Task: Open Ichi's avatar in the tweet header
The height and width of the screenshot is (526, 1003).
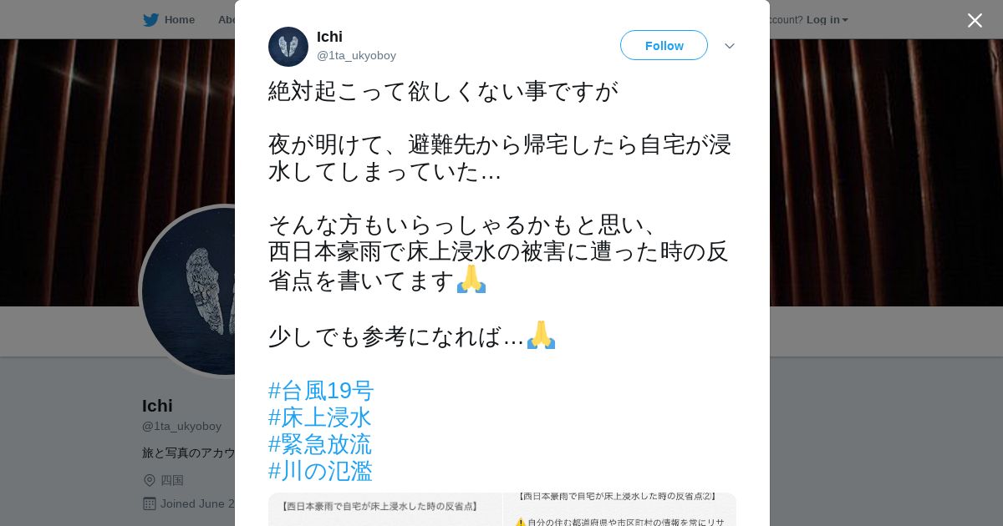Action: 288,47
